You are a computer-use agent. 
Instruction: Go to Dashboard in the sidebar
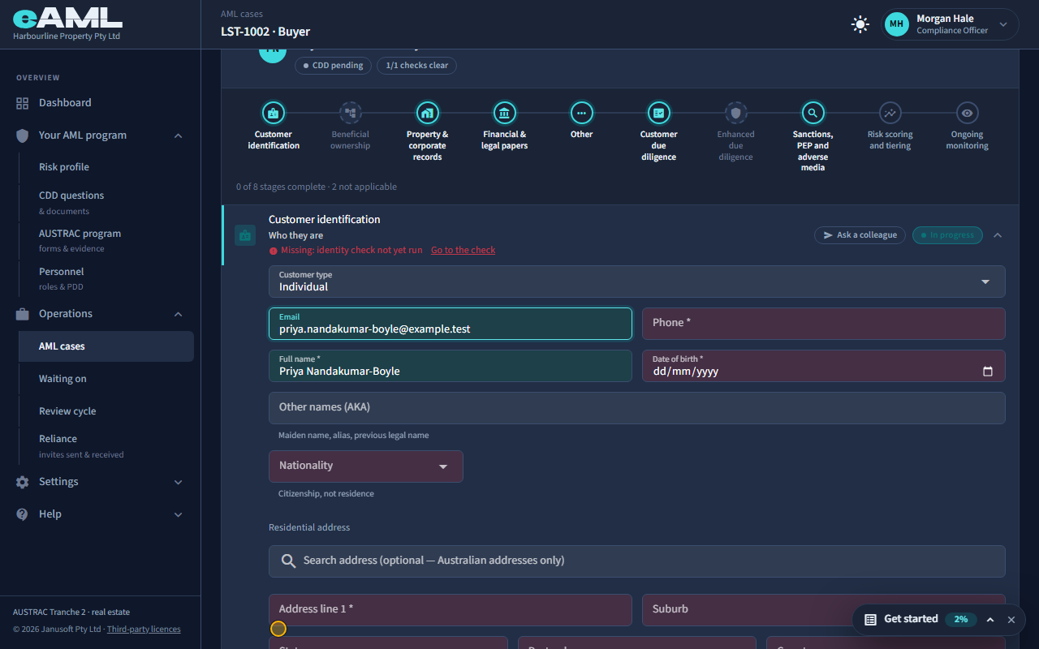point(100,103)
